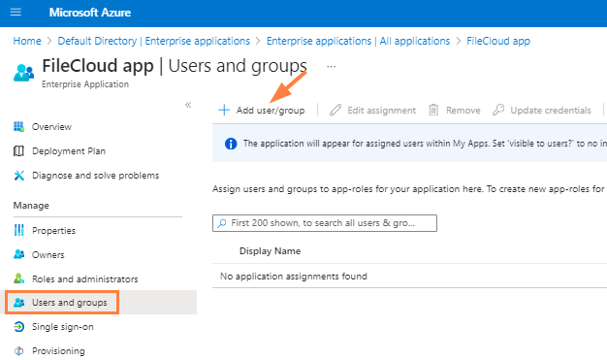Open Provisioning in sidebar
Screen dimensions: 607x360
click(58, 351)
